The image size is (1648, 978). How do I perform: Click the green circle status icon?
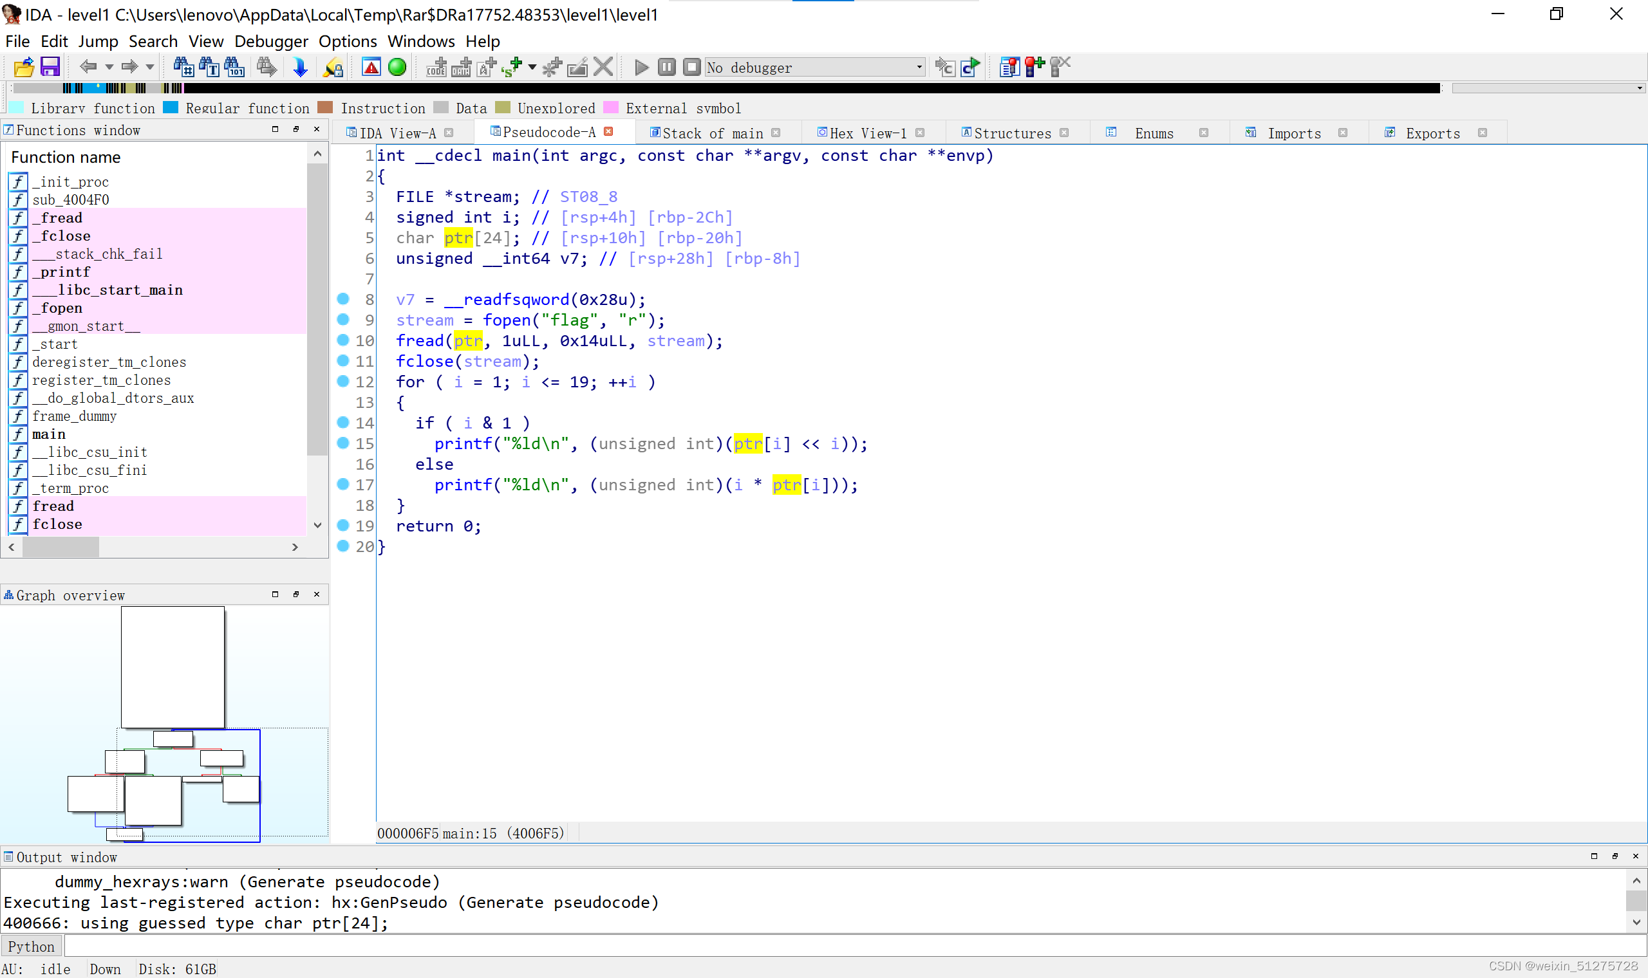397,67
